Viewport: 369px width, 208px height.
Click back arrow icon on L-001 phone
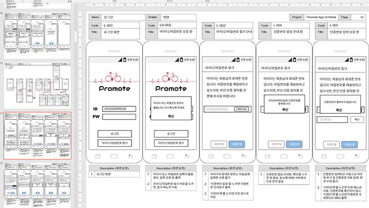click(130, 156)
